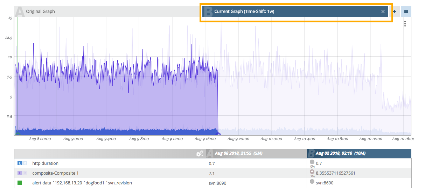Select the Current Graph (Time-Shift: 1w) tab
The height and width of the screenshot is (190, 425).
coord(295,12)
